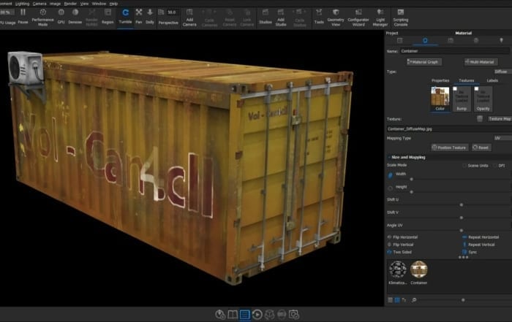Click the Perspective lens icon
Image resolution: width=512 pixels, height=322 pixels.
[161, 12]
